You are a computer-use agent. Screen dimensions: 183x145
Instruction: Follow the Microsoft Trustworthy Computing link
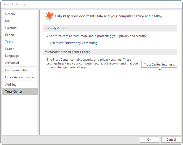(x=74, y=43)
